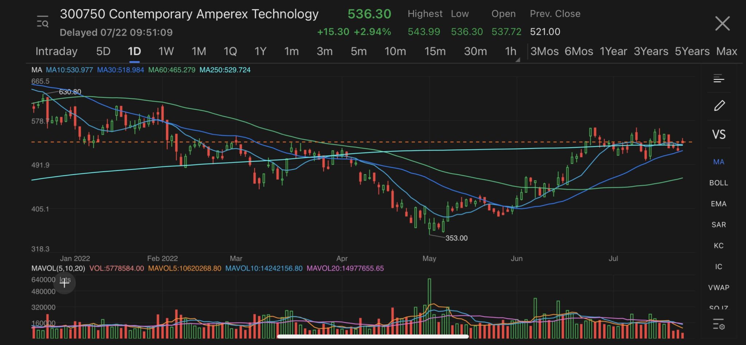Open the stock search list icon
Viewport: 746px width, 345px height.
click(x=43, y=22)
